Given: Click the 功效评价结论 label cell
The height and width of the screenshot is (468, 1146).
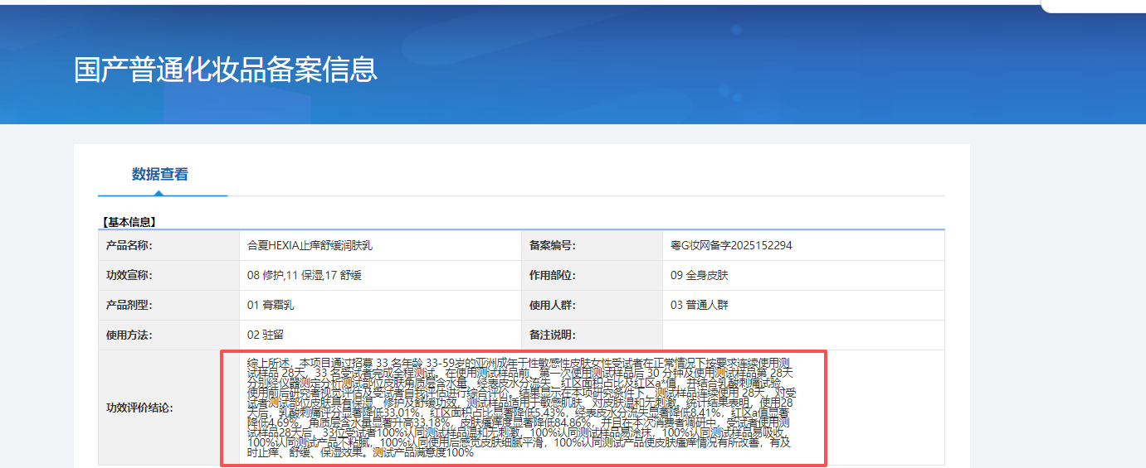Looking at the screenshot, I should point(139,408).
